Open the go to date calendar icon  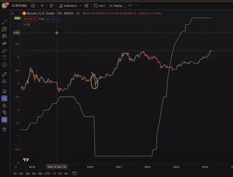[74, 174]
